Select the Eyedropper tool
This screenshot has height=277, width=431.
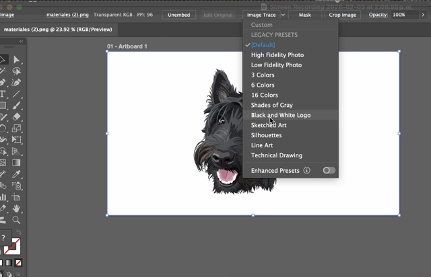[x=16, y=174]
